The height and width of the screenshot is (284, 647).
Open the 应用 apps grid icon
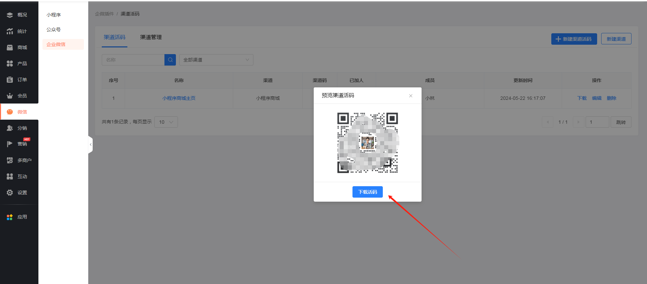click(10, 217)
